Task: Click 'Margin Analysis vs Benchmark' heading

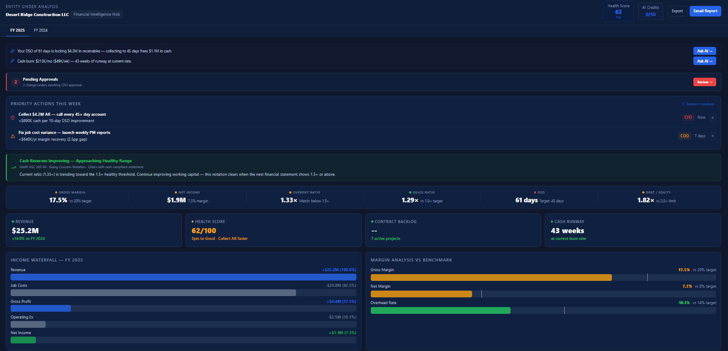Action: click(x=411, y=260)
